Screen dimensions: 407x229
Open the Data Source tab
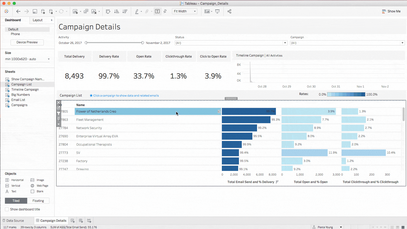pyautogui.click(x=15, y=221)
